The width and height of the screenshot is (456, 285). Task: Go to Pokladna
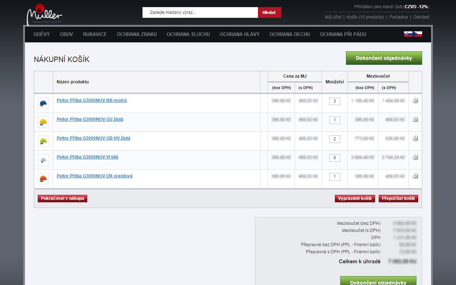coord(399,17)
